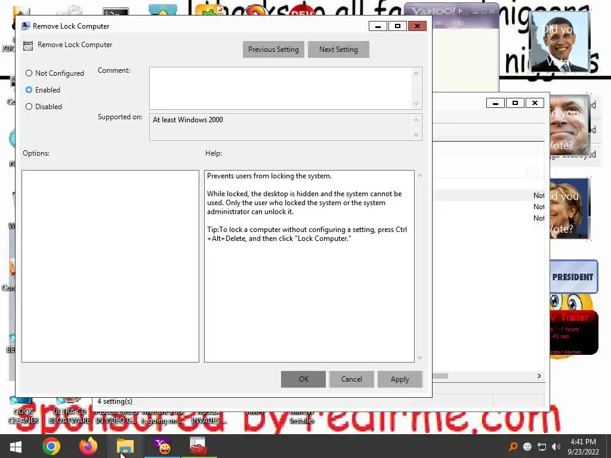The height and width of the screenshot is (458, 611).
Task: Select the ULTRA CD BLOATWARE desktop icon
Action: (x=69, y=411)
